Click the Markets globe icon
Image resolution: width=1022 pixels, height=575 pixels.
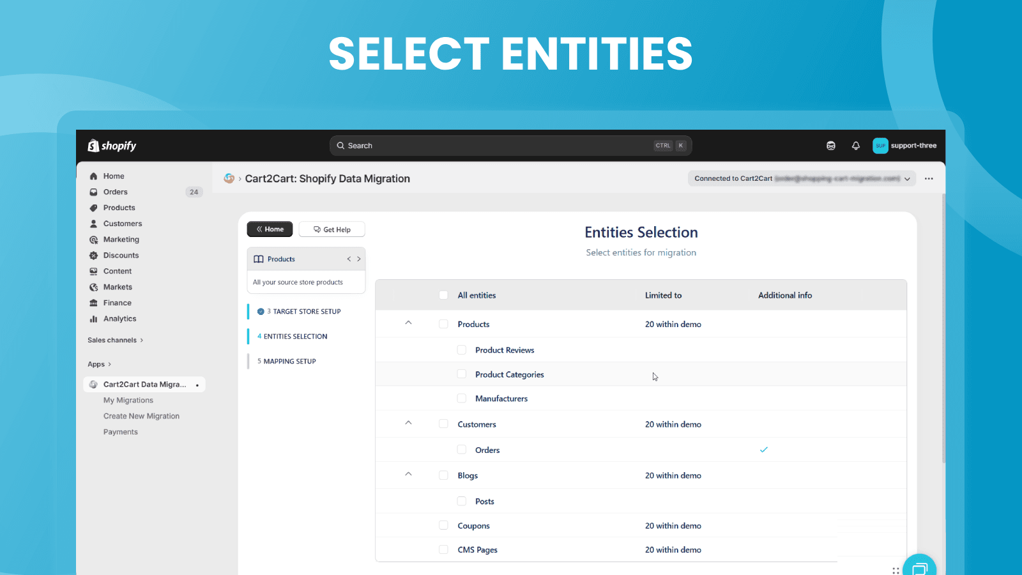pyautogui.click(x=93, y=287)
